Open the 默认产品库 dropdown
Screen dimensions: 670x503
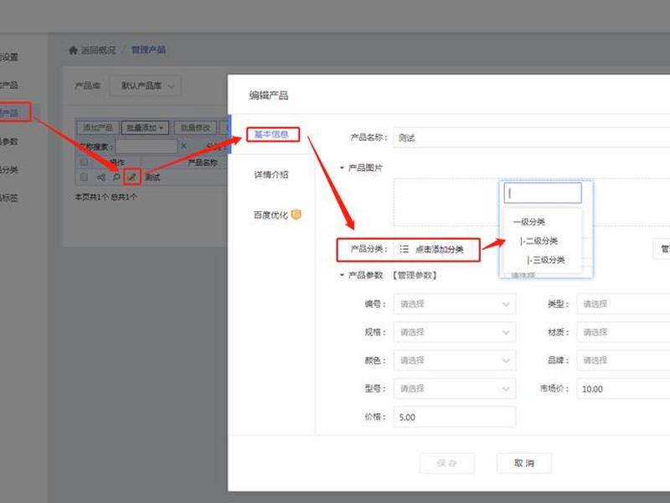[146, 86]
